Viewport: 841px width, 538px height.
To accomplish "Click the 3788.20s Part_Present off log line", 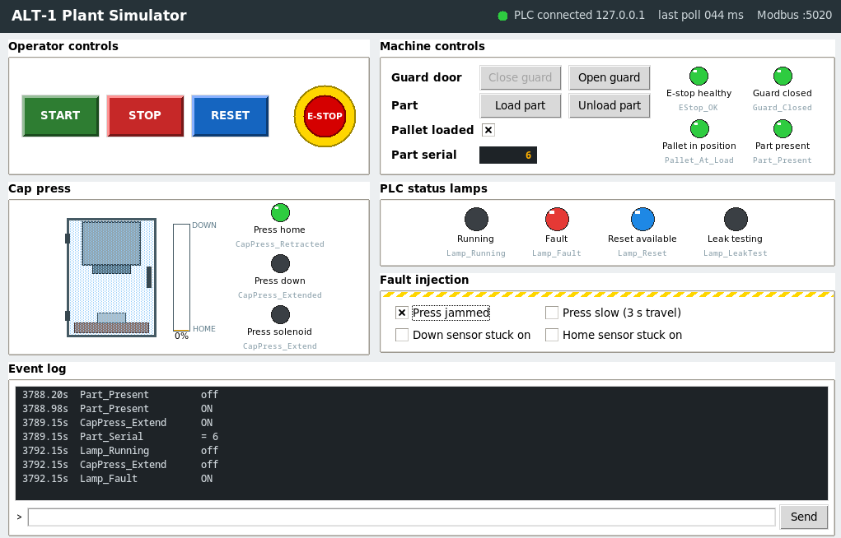I will pyautogui.click(x=120, y=395).
